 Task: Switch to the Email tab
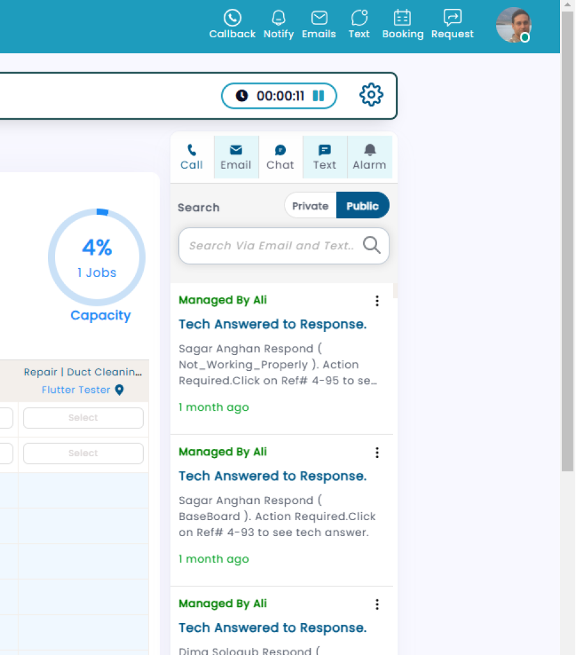[236, 157]
